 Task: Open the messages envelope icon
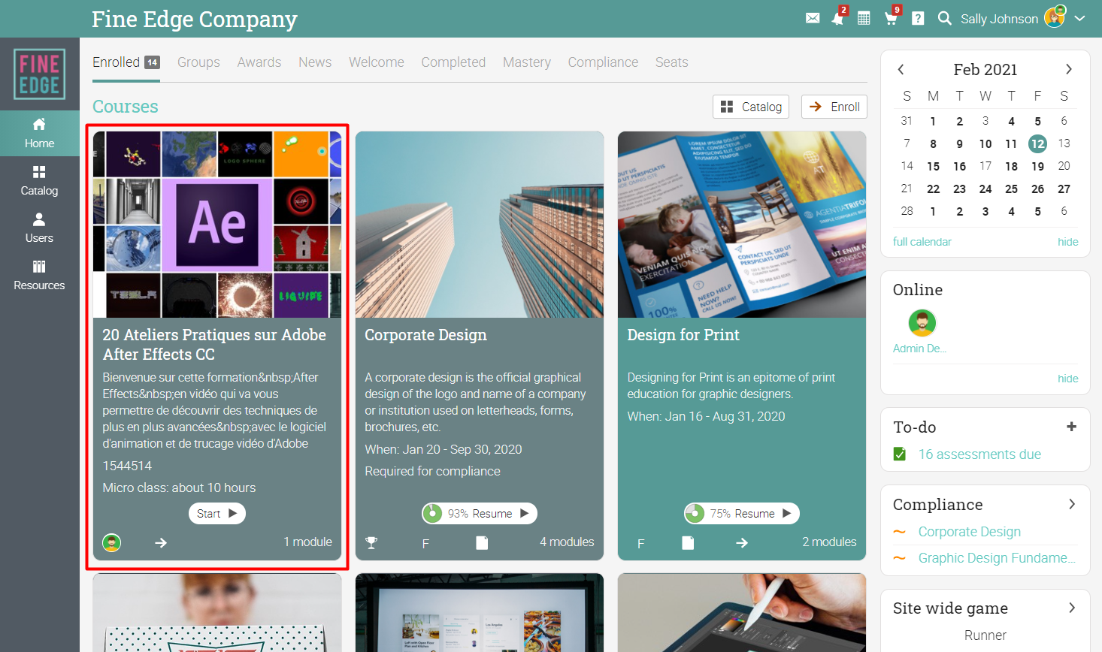(x=813, y=18)
